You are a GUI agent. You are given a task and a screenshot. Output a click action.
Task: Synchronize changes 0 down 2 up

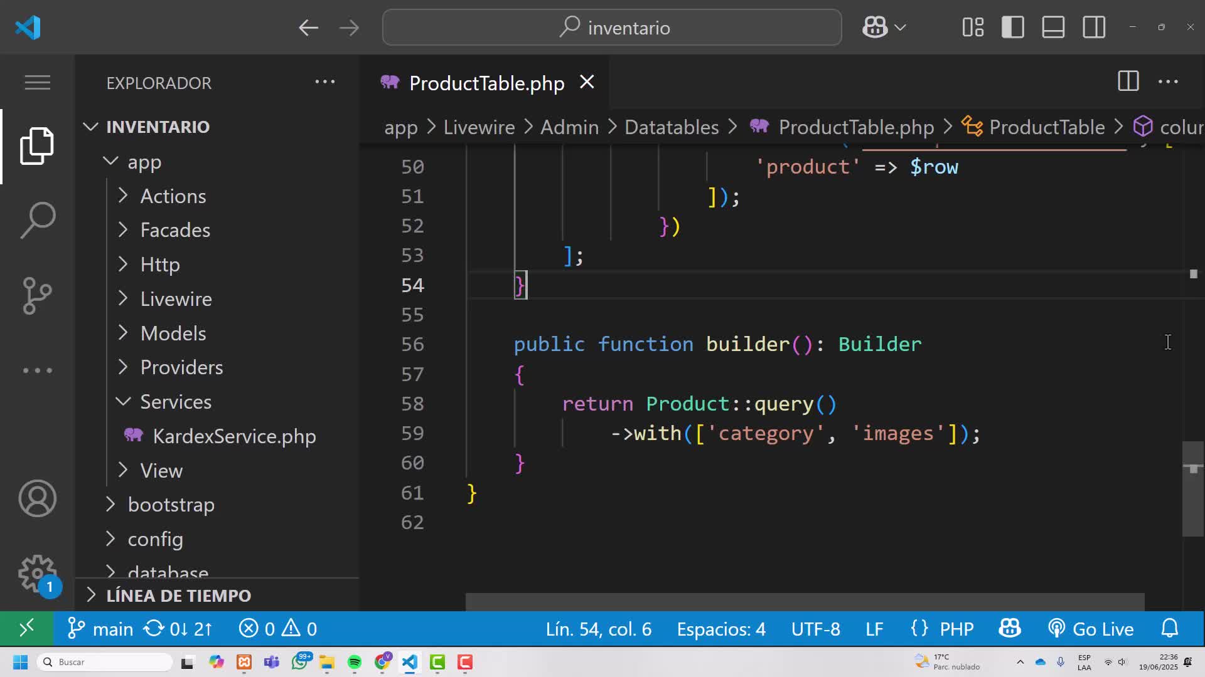click(x=179, y=628)
